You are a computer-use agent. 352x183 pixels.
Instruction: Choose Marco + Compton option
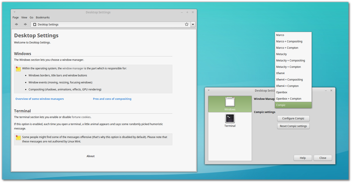[293, 48]
